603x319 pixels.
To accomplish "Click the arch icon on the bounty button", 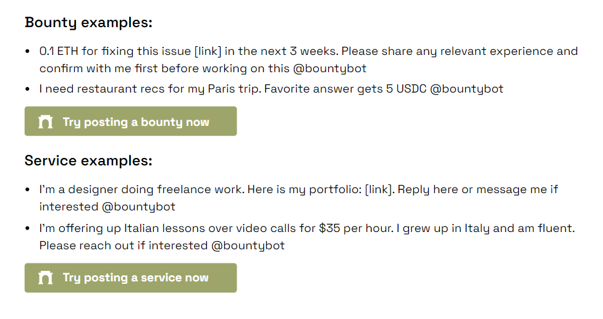I will (x=45, y=122).
